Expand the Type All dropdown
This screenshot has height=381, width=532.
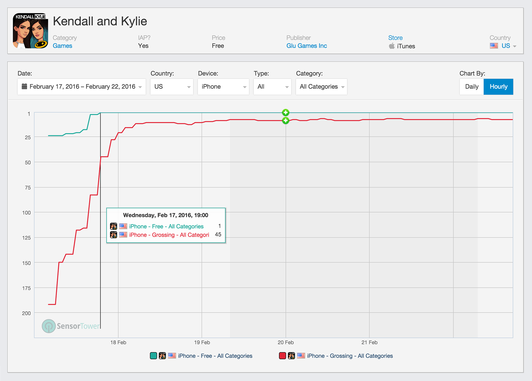coord(272,87)
